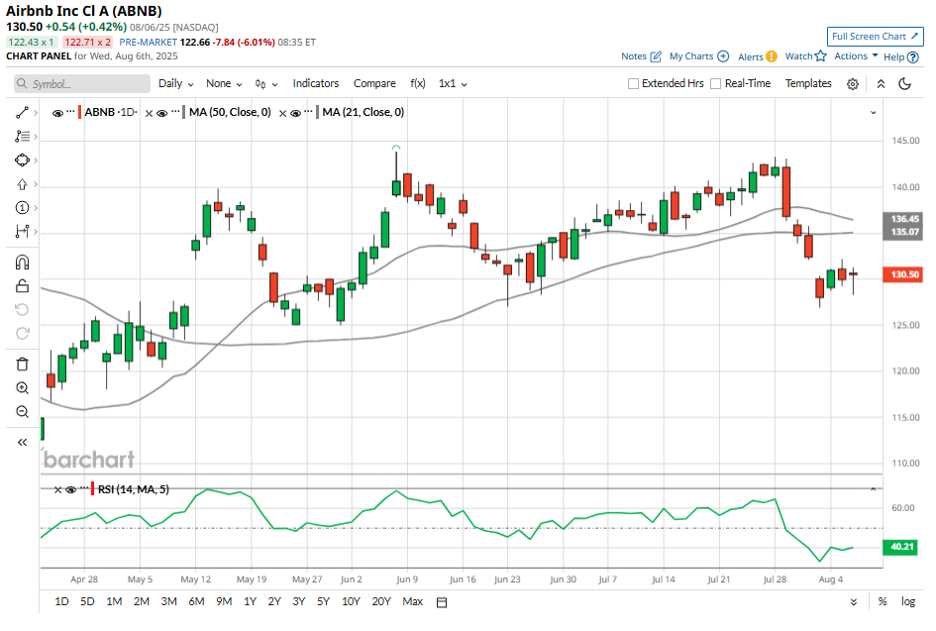936x631 pixels.
Task: Add to My Charts
Action: (699, 56)
